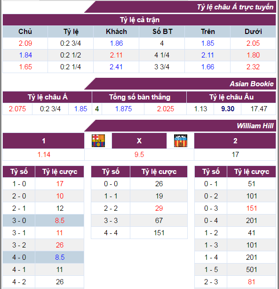Select the 2 - 2 draw score odds 29
The height and width of the screenshot is (289, 279).
pyautogui.click(x=159, y=208)
